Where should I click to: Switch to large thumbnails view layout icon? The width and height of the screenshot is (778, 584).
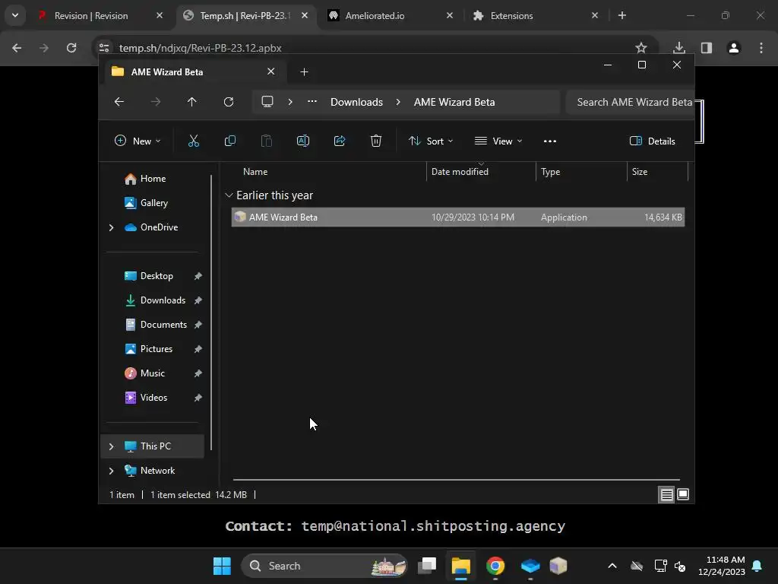click(683, 494)
